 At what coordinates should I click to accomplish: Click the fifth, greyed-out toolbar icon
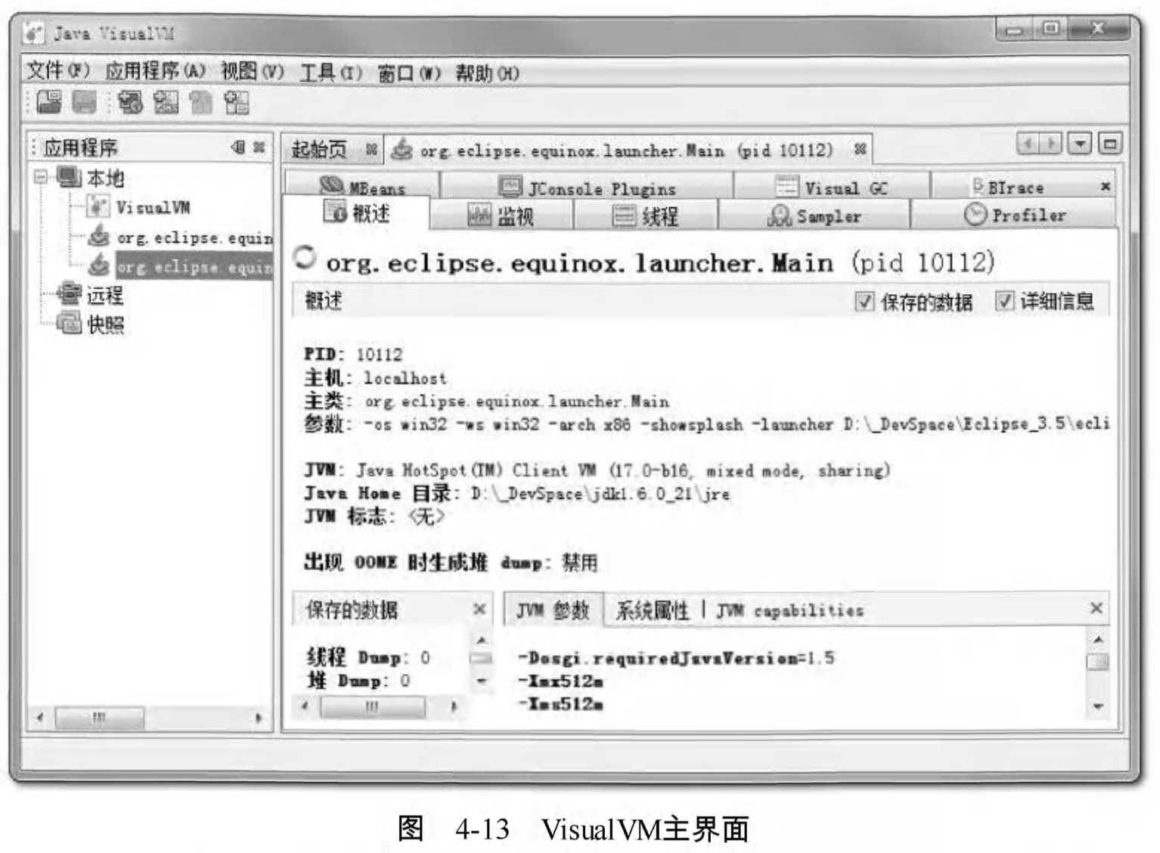pyautogui.click(x=201, y=102)
